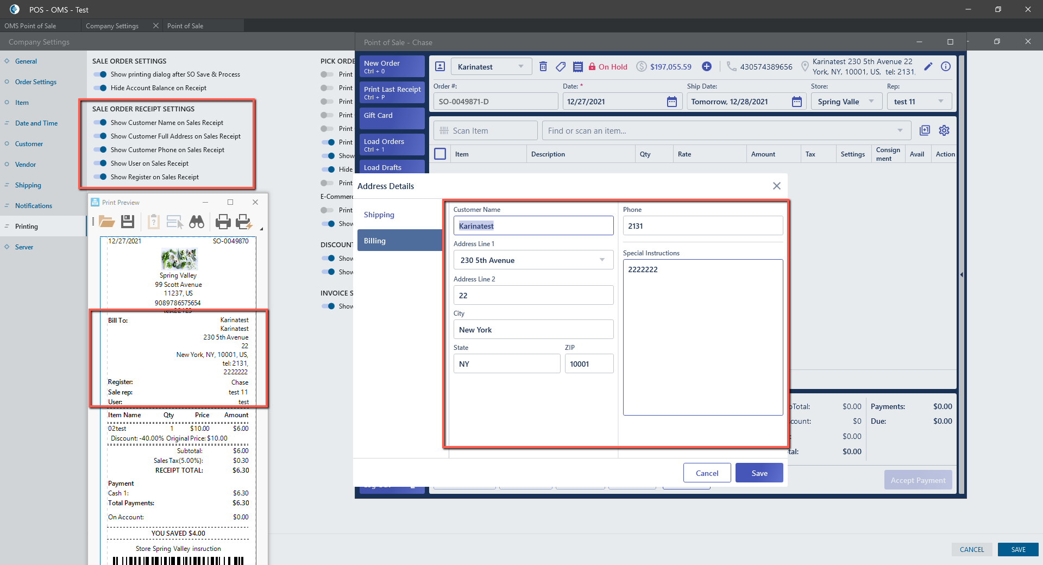Close the Company Settings tab
The image size is (1043, 565).
point(156,26)
